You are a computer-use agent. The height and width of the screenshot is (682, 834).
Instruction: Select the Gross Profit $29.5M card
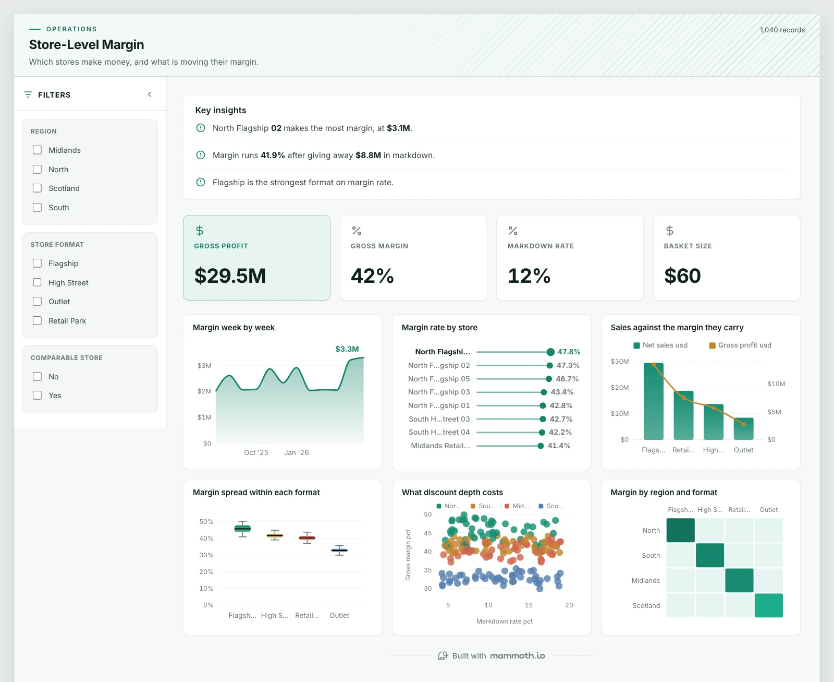click(257, 258)
